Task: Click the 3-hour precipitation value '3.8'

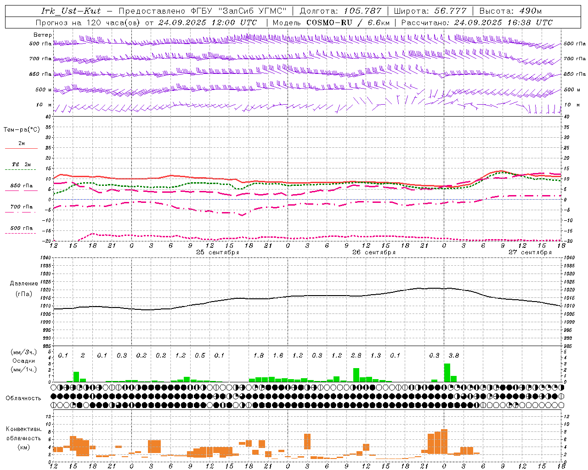Action: click(454, 356)
